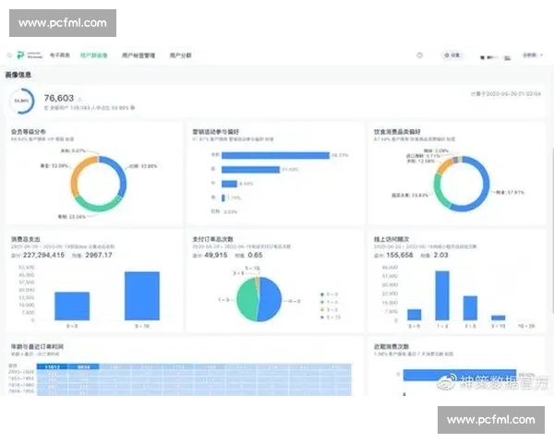Click the fourth small bar in 线上访问频次 chart
The image size is (554, 443).
click(x=499, y=317)
